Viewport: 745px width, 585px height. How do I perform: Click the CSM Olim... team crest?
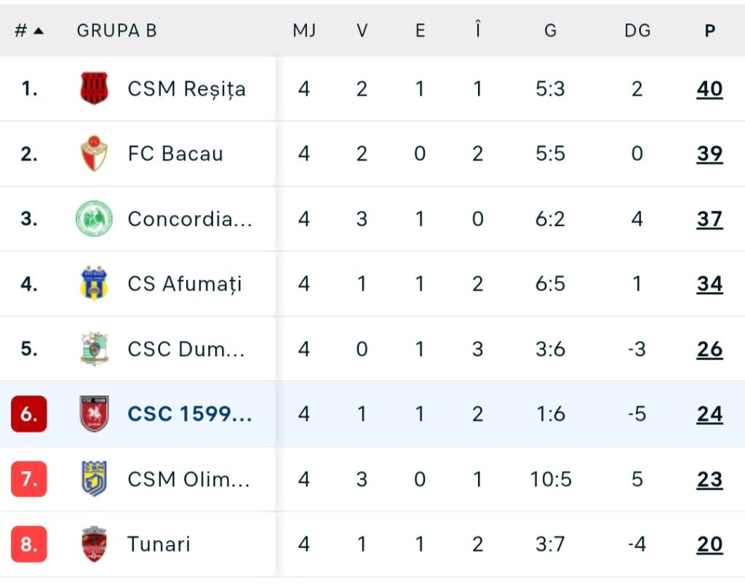coord(94,479)
